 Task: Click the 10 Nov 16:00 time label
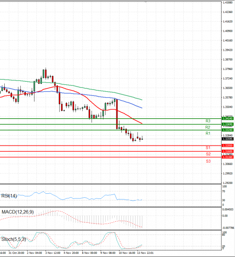click(x=127, y=253)
